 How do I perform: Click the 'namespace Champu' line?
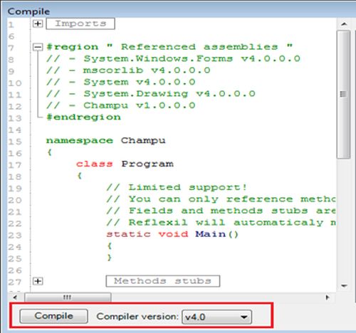pyautogui.click(x=106, y=141)
